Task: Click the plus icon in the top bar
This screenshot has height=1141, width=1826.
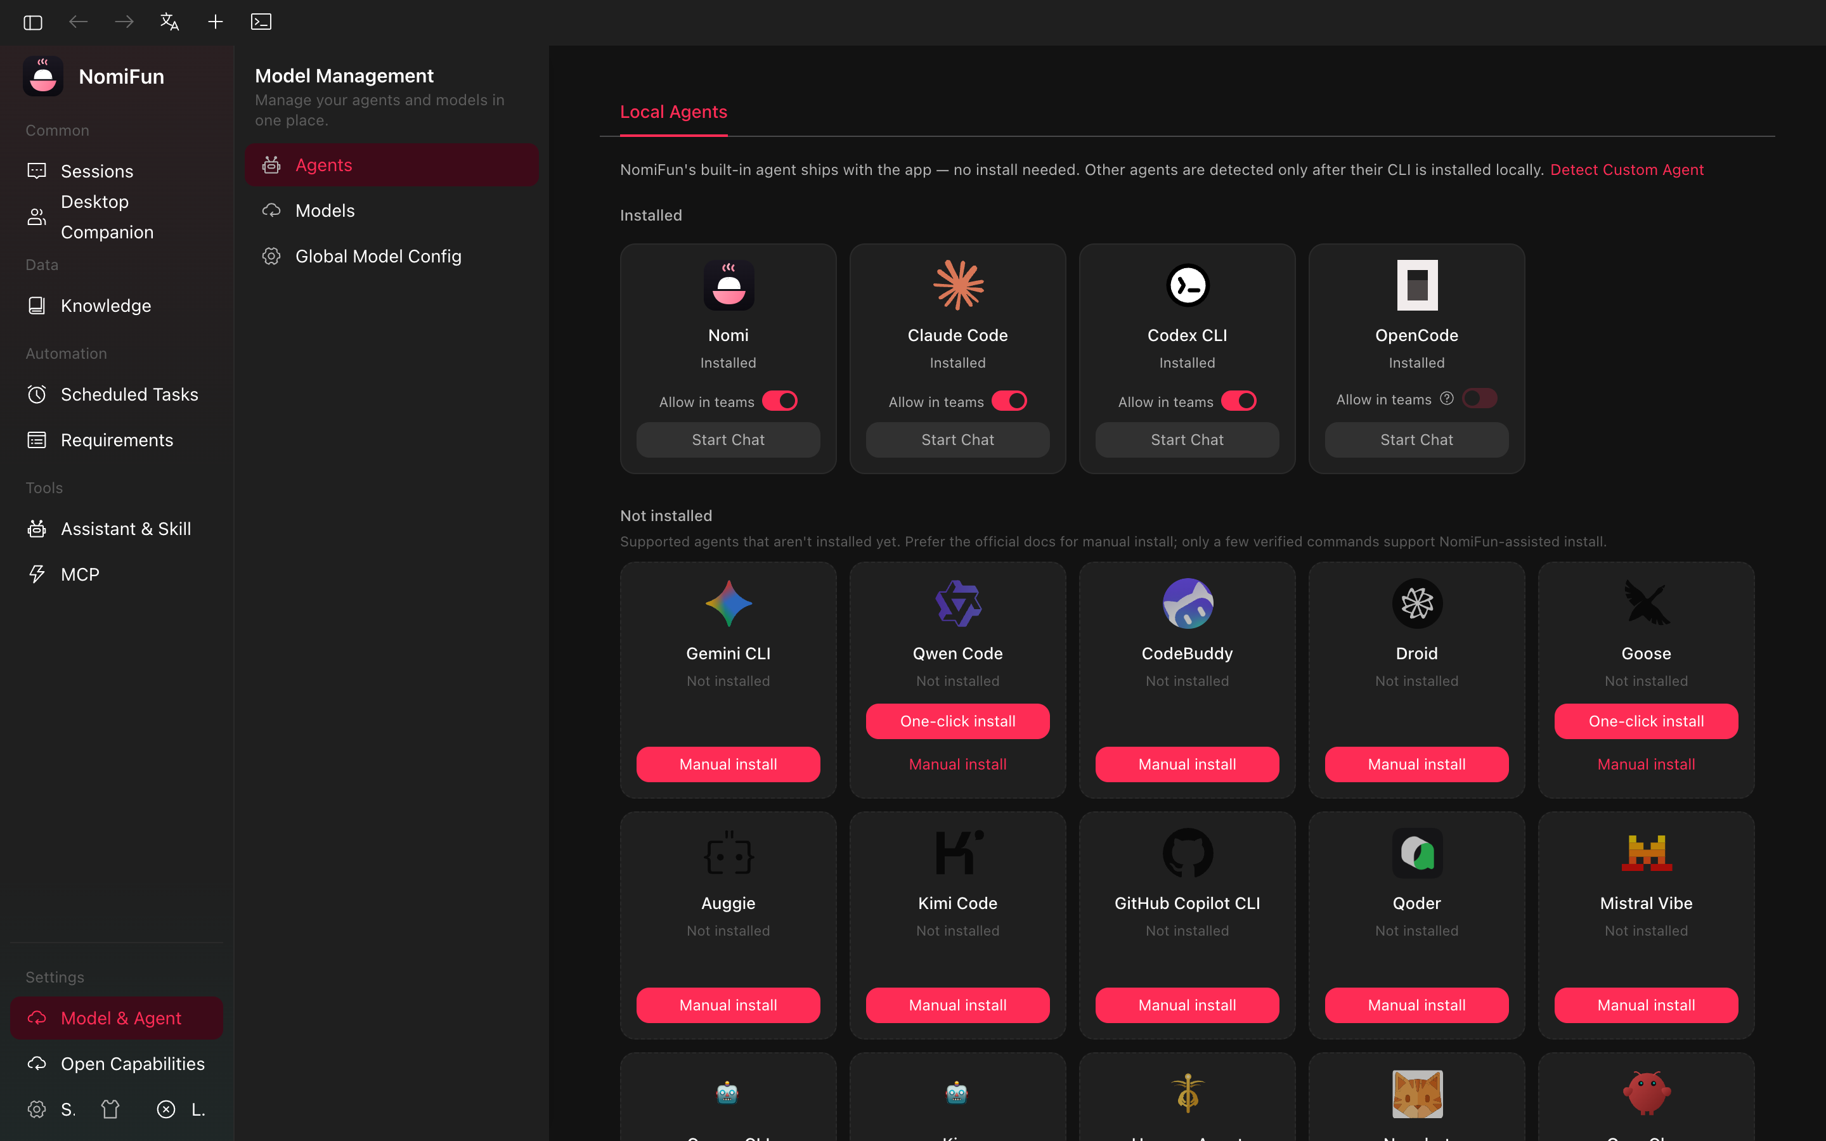Action: (215, 22)
